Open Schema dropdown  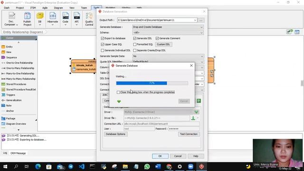(x=201, y=33)
